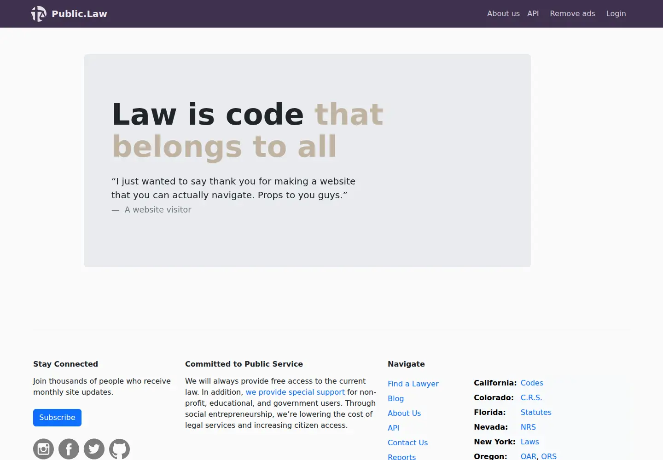
Task: Go to About us in header
Action: click(x=503, y=14)
